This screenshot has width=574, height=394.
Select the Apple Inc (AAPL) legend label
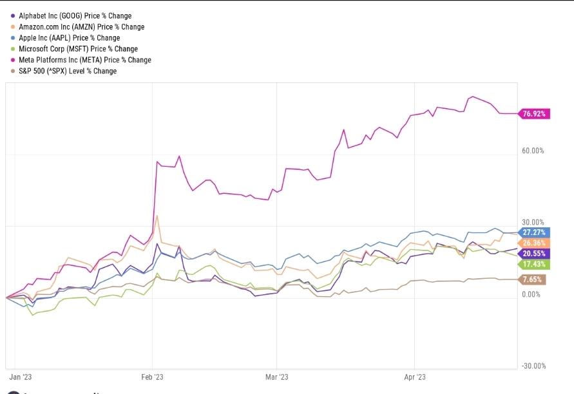pos(69,38)
